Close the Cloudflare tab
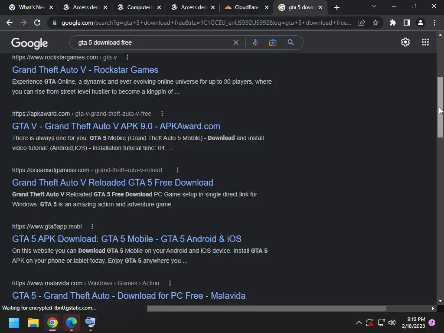 [x=267, y=7]
